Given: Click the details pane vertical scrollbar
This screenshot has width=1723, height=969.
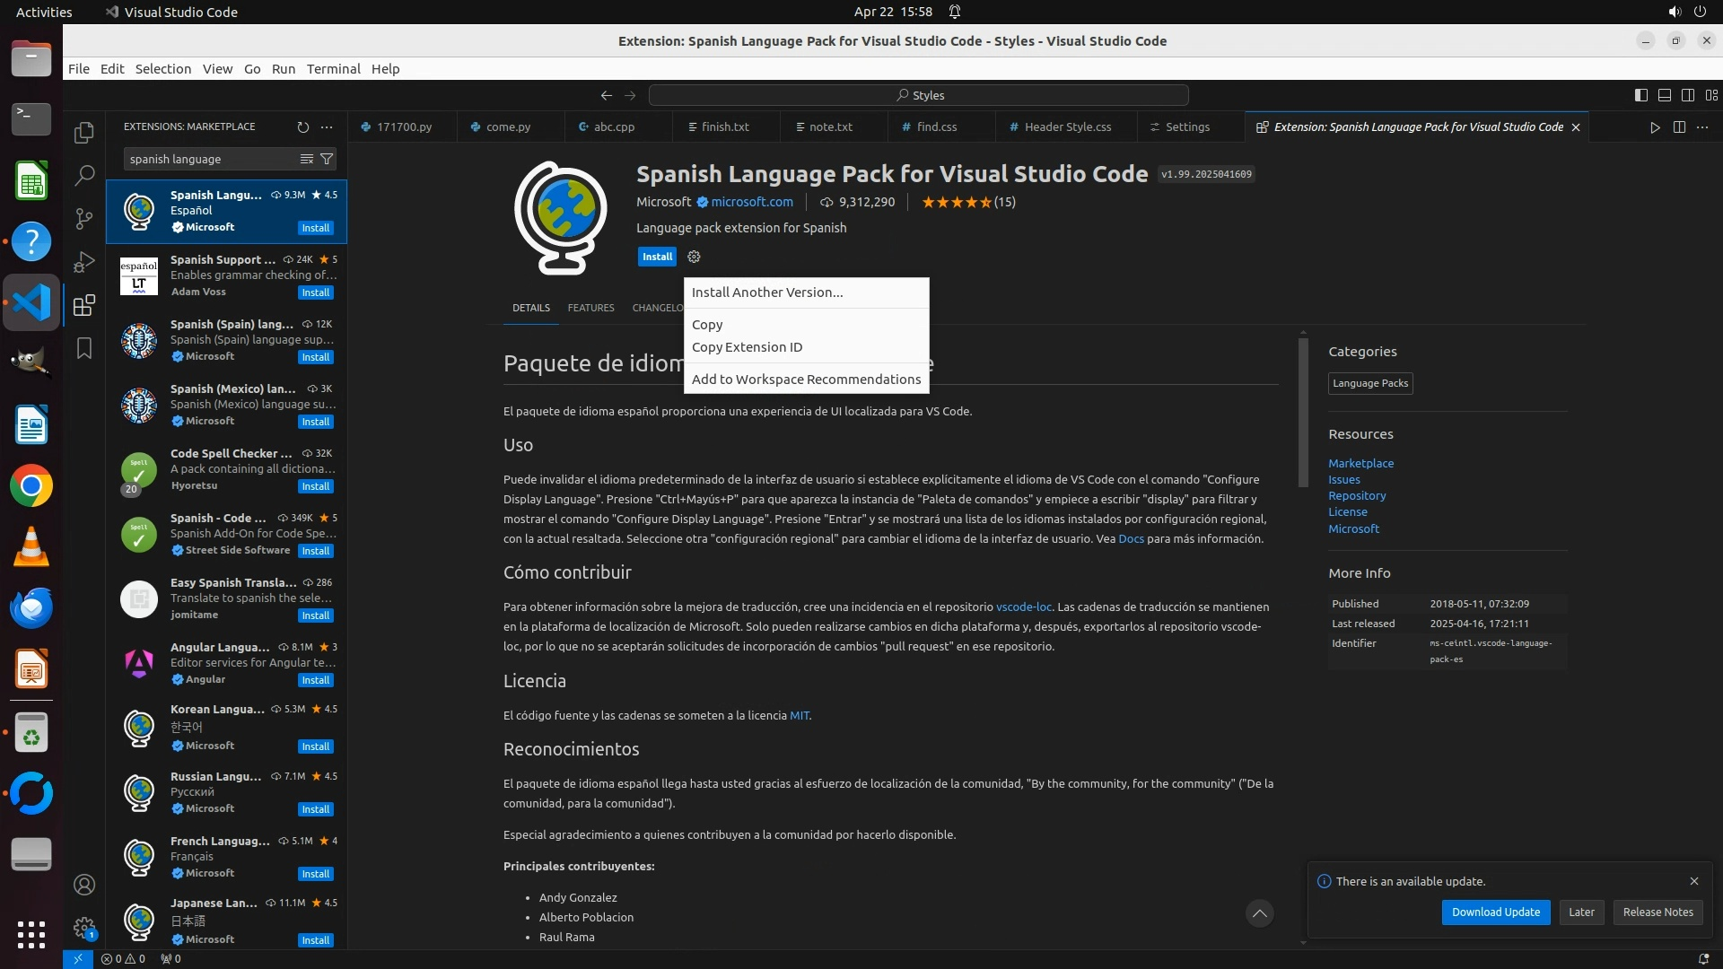Looking at the screenshot, I should pos(1303,413).
